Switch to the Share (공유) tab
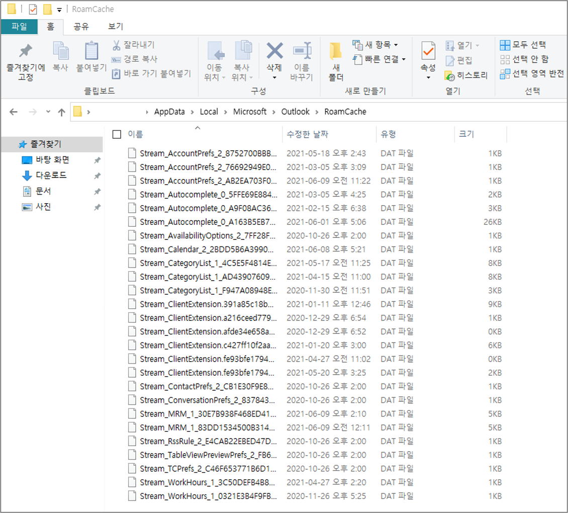 (x=81, y=27)
